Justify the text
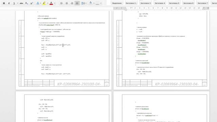The height and width of the screenshot is (122, 217). pos(77,3)
